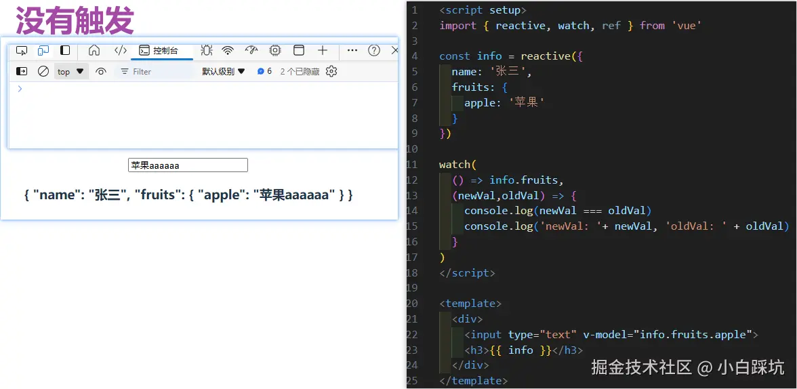Open the DevTools three-dot customize menu
Image resolution: width=797 pixels, height=389 pixels.
pos(352,50)
